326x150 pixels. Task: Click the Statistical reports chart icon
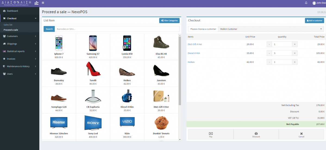tap(4, 51)
